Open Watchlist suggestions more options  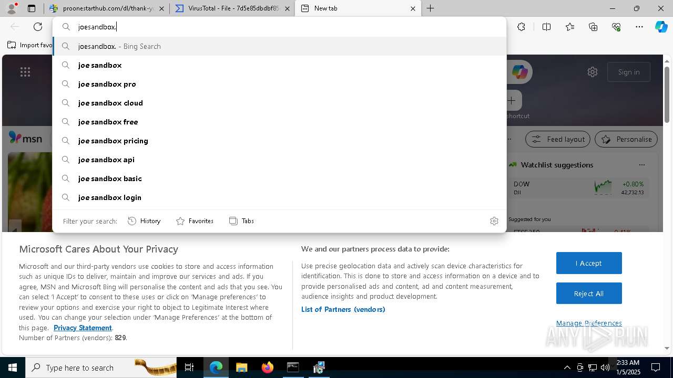coord(641,165)
